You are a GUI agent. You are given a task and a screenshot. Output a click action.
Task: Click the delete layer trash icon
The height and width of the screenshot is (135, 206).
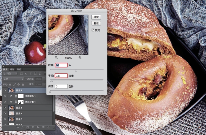[x=48, y=127]
